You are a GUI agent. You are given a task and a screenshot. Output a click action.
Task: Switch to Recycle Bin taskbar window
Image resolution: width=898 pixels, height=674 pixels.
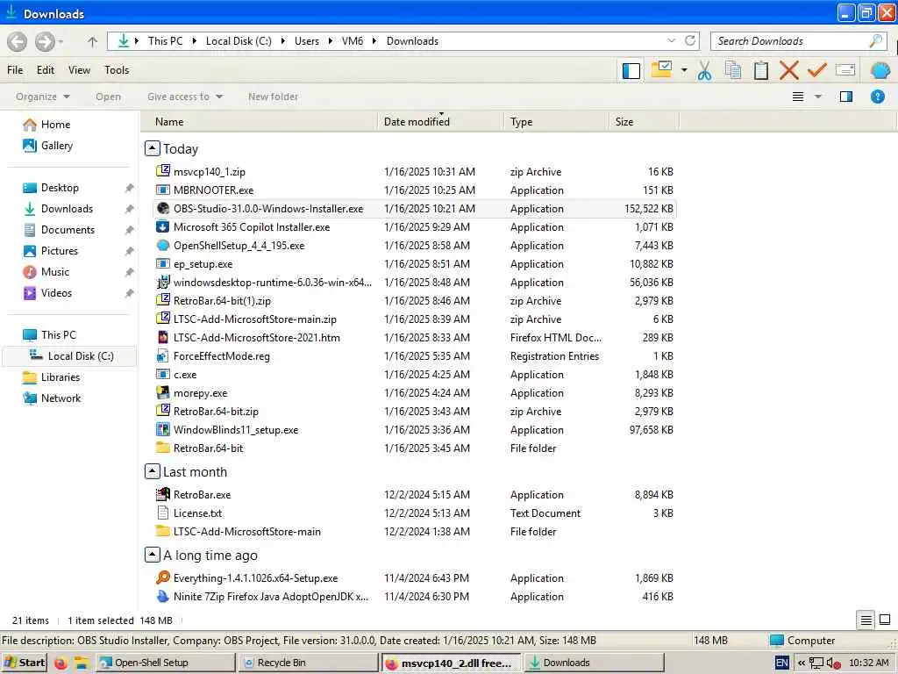(308, 663)
